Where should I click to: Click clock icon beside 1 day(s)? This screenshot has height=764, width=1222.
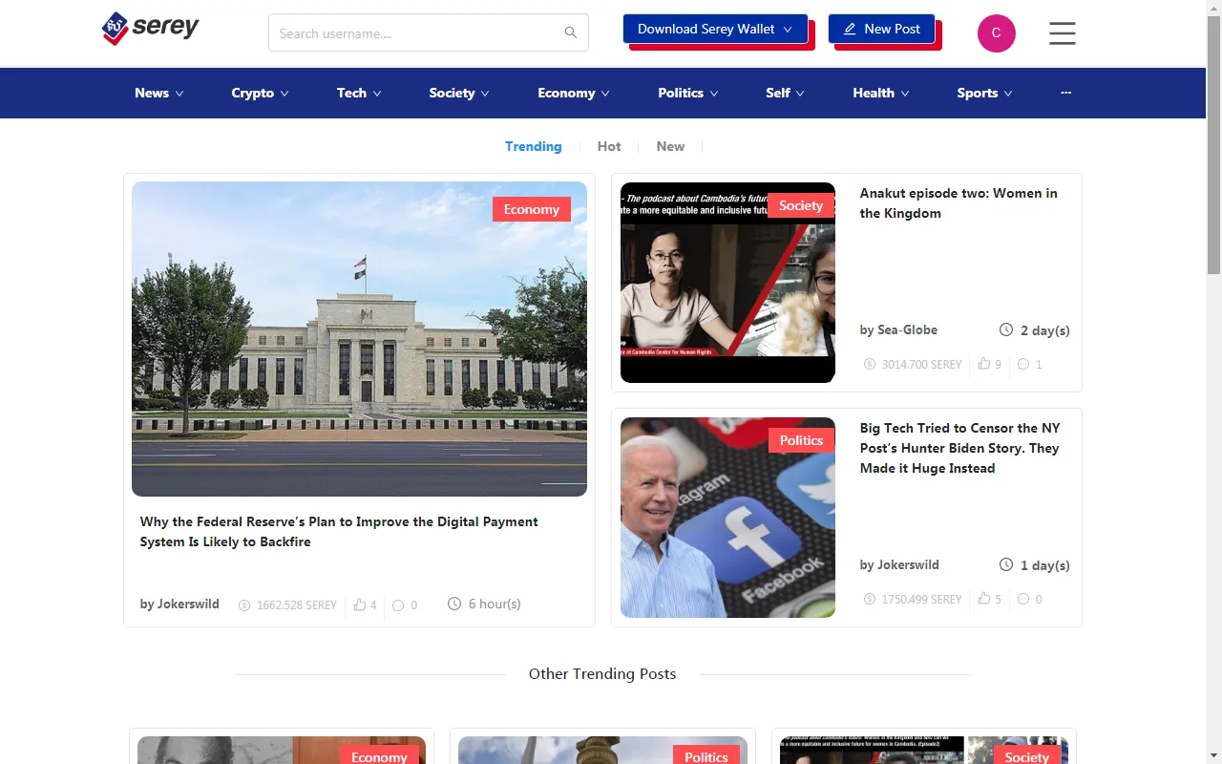(1006, 564)
